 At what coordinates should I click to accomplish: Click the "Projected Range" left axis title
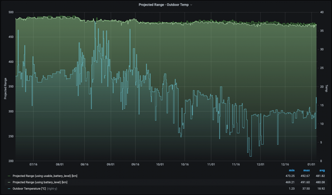click(5, 88)
